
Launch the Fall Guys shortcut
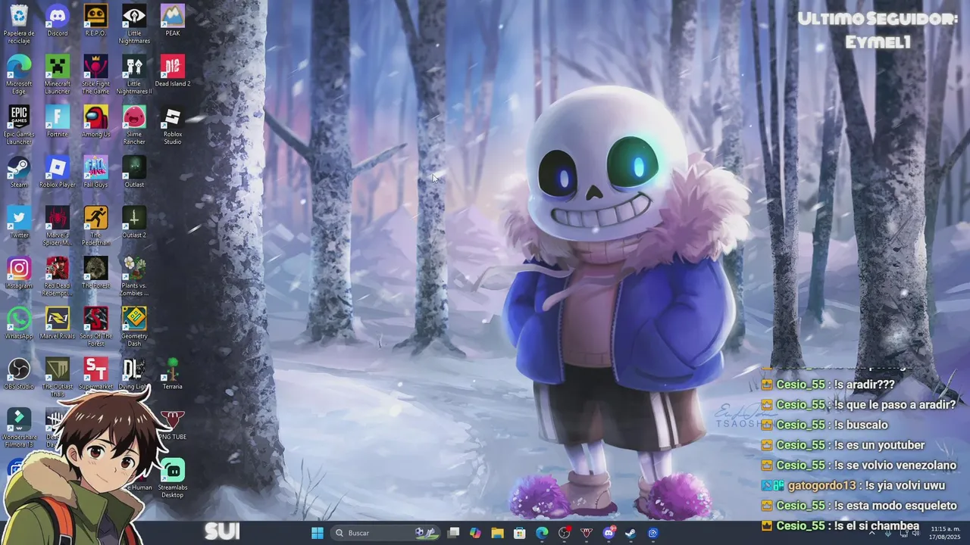(x=95, y=173)
